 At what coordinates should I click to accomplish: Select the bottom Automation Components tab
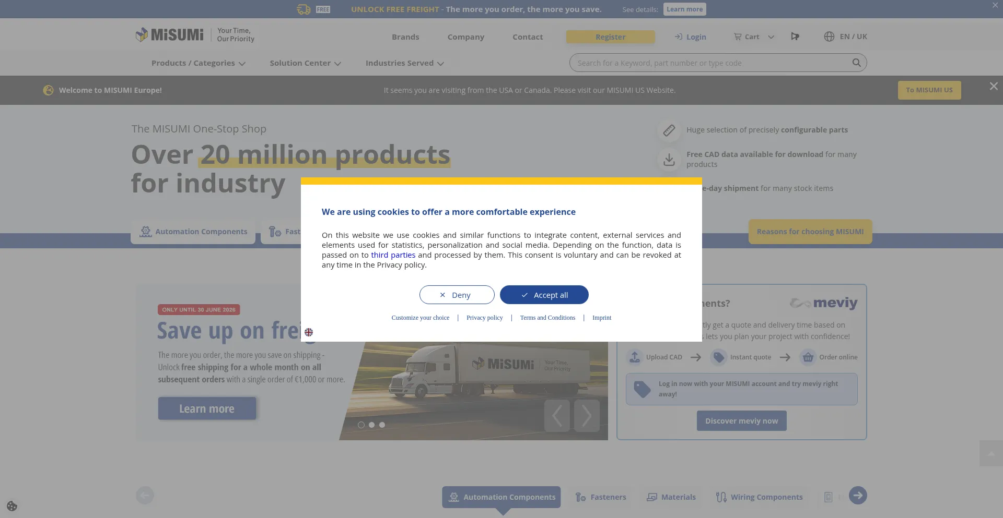click(501, 497)
